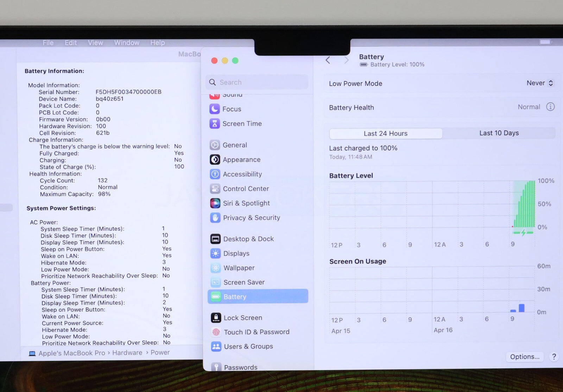Open Touch ID fingerprint icon
The width and height of the screenshot is (563, 392).
216,332
